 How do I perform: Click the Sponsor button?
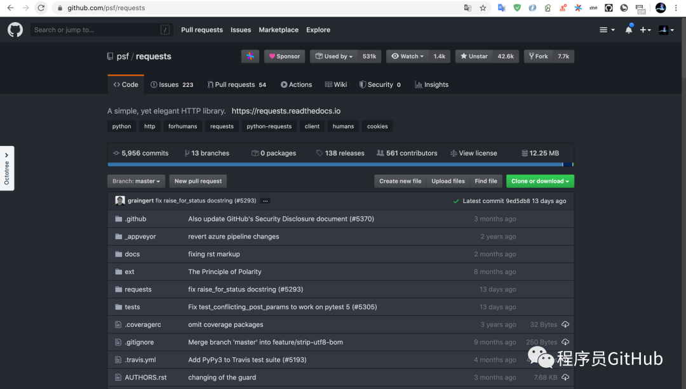285,56
